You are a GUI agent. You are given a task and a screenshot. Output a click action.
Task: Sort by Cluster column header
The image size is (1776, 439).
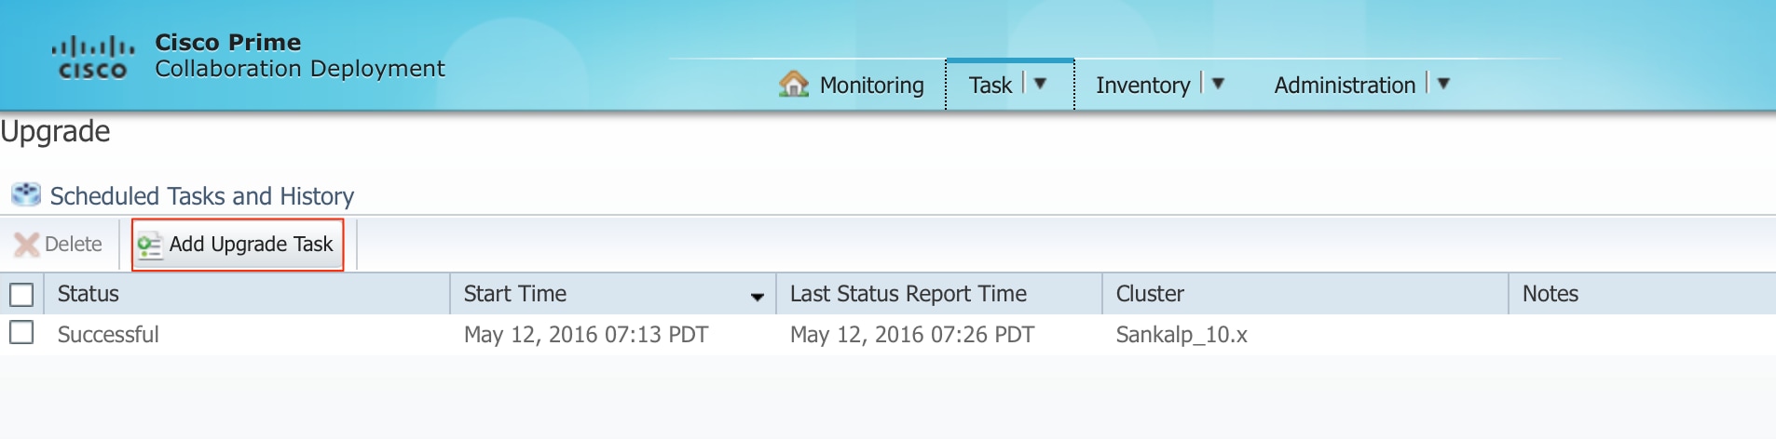[1305, 294]
